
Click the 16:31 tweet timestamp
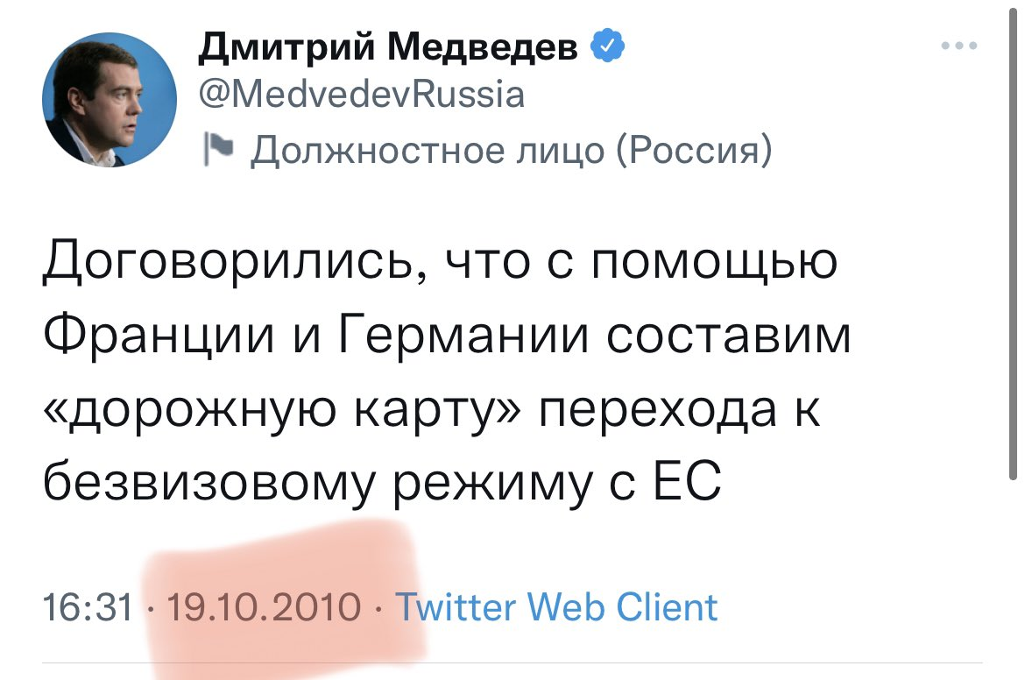coord(88,606)
